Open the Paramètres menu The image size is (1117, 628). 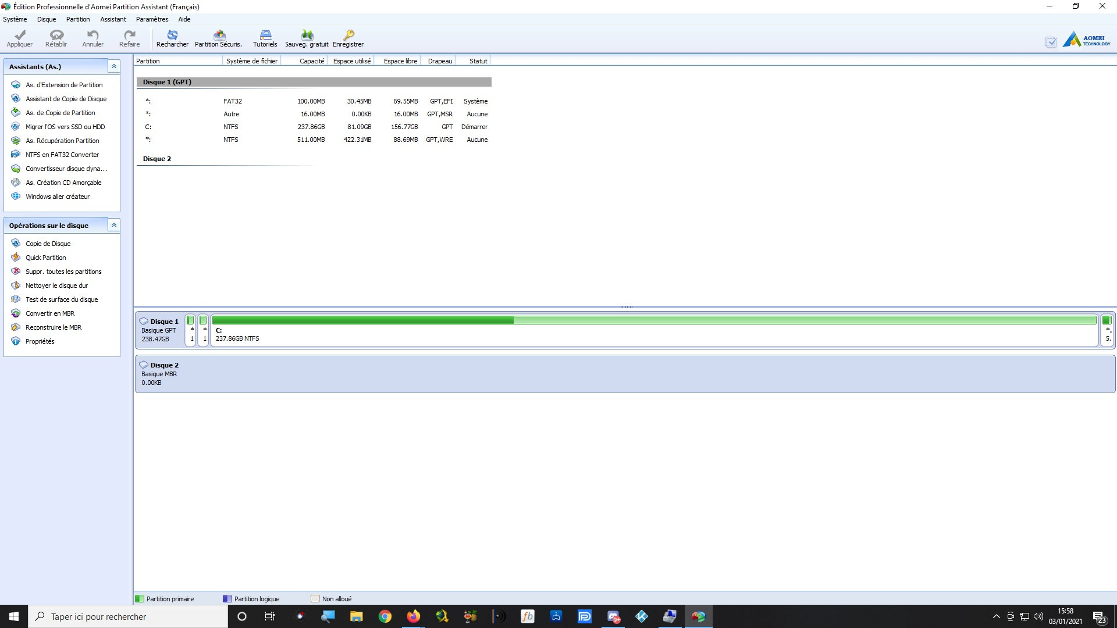coord(152,19)
